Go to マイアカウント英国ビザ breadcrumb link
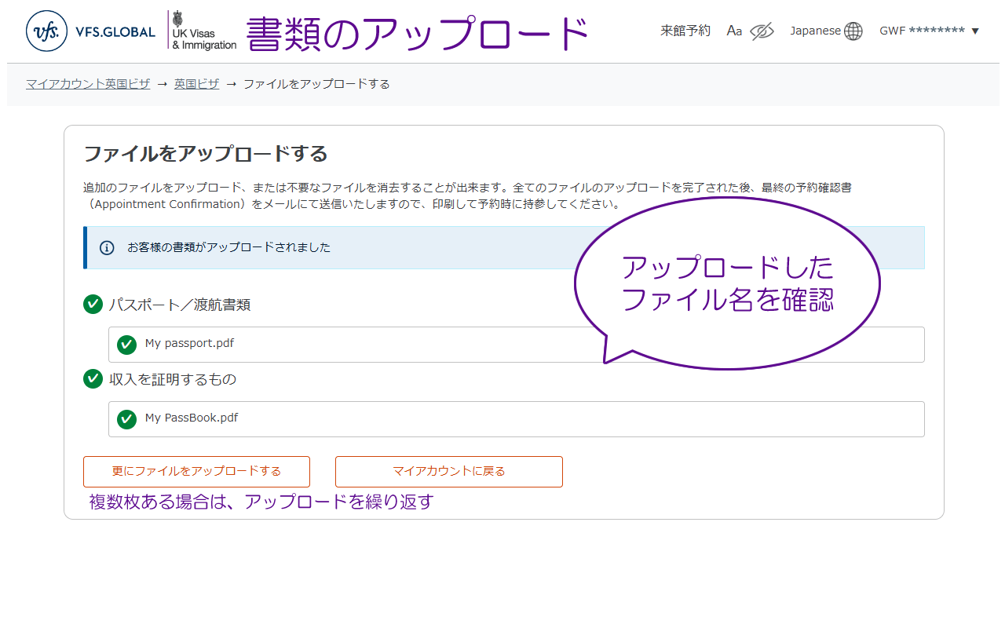Viewport: 1005px width, 628px height. 88,84
